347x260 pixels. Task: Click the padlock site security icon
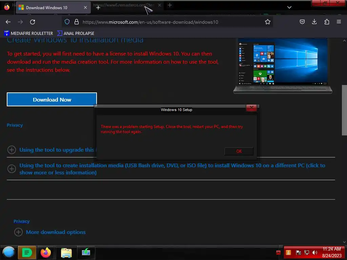coord(77,22)
